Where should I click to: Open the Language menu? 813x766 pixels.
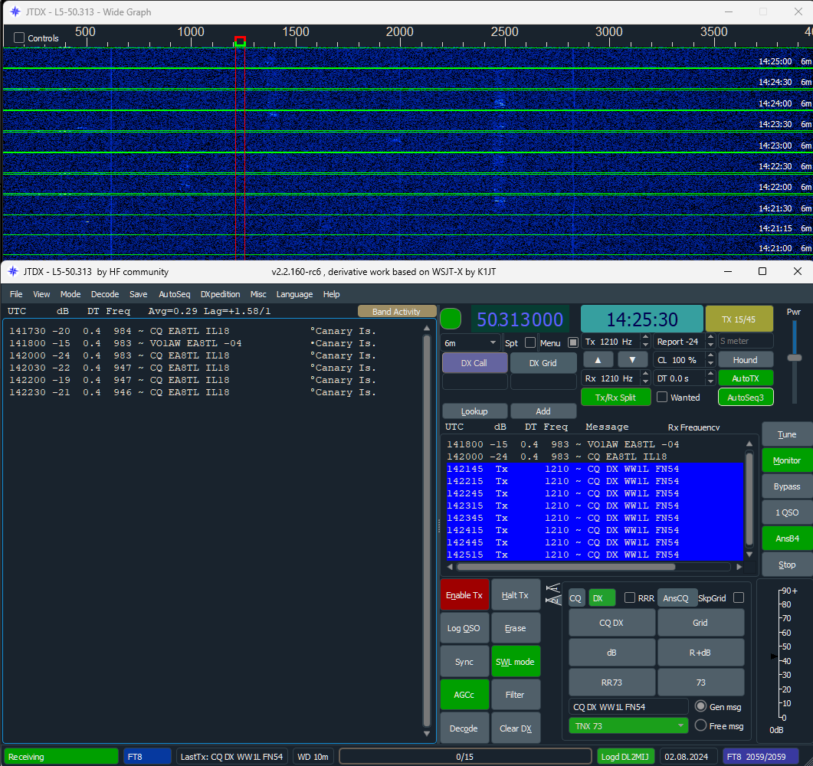click(x=294, y=294)
